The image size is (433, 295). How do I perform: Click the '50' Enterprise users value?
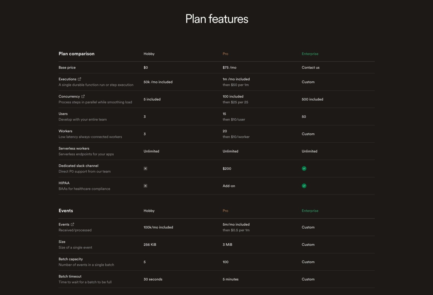[304, 117]
